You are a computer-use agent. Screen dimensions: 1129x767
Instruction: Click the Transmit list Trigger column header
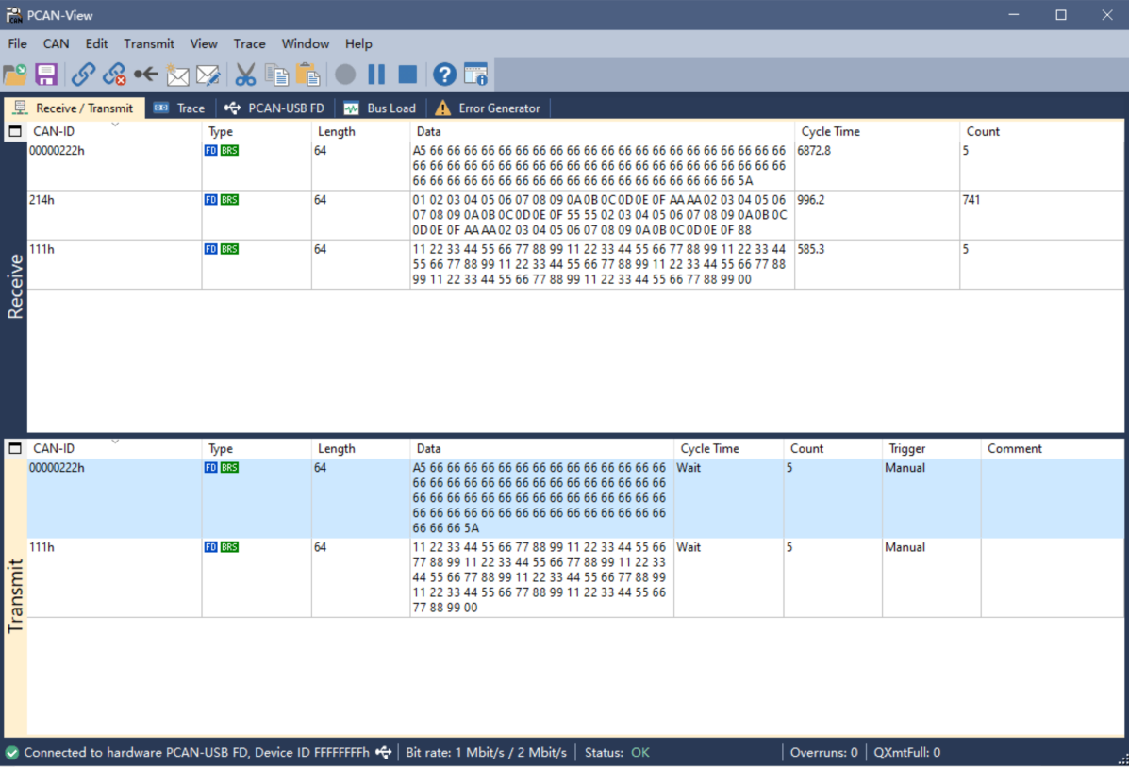pyautogui.click(x=932, y=449)
